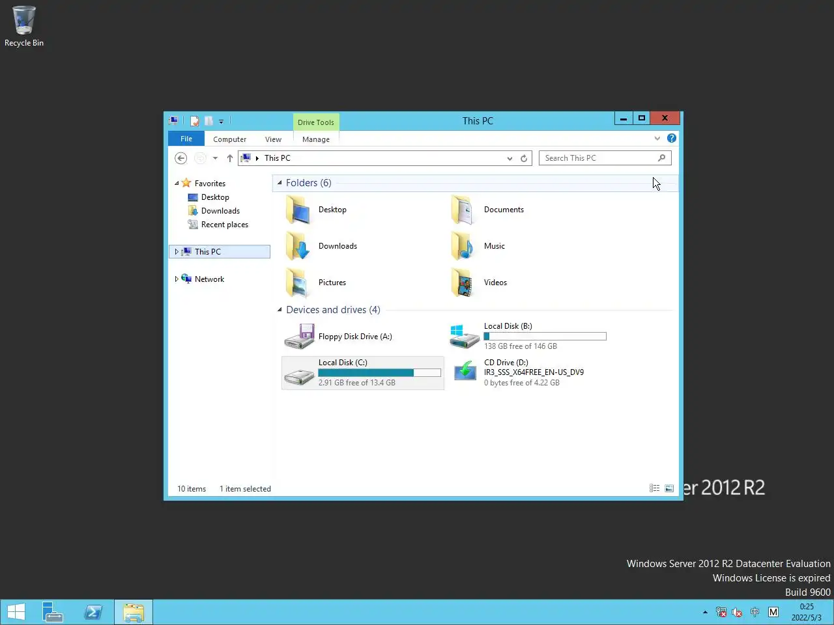Viewport: 834px width, 625px height.
Task: Switch to the View ribbon tab
Action: 273,139
